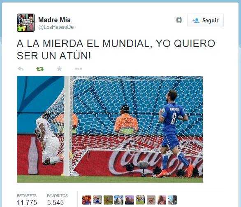Enlarge the soccer goal net photo
Screen dimensions: 241x207
[x=110, y=129]
